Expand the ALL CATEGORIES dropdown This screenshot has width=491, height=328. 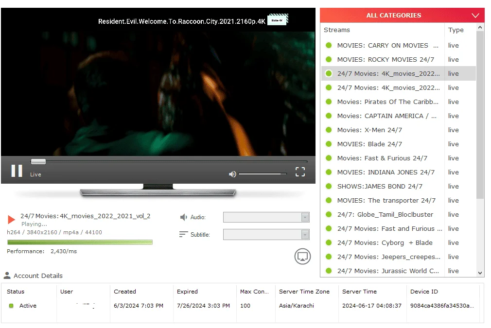pos(475,16)
